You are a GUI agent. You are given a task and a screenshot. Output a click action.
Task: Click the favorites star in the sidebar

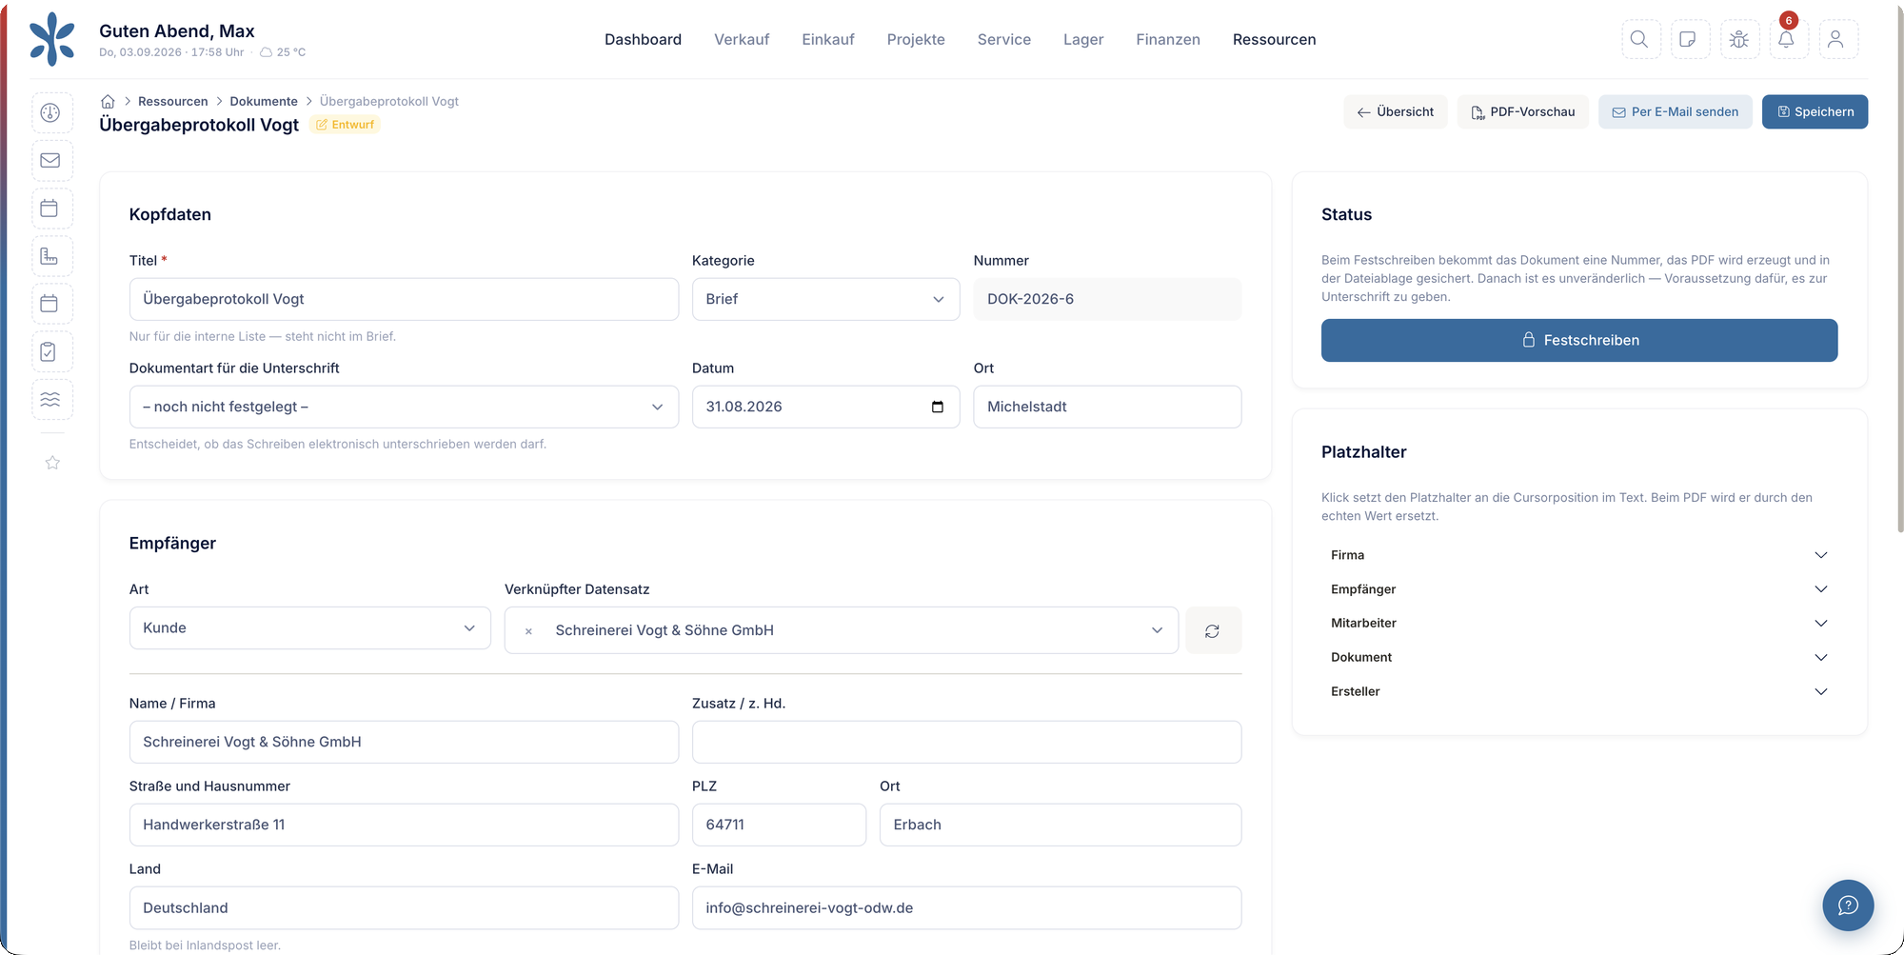(52, 463)
